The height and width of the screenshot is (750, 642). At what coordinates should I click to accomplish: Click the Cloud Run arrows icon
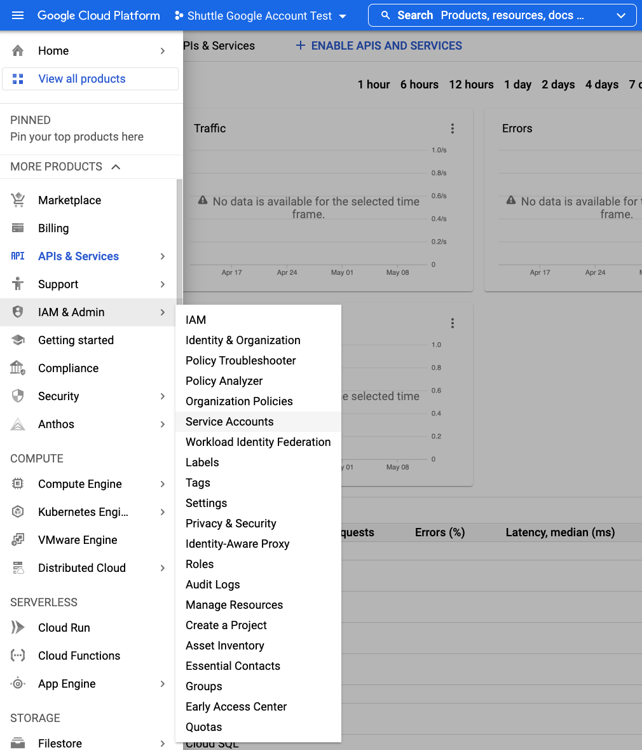click(x=18, y=628)
